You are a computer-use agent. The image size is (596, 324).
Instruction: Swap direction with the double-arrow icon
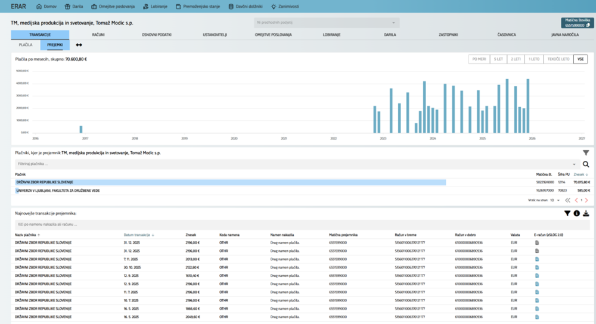(79, 45)
